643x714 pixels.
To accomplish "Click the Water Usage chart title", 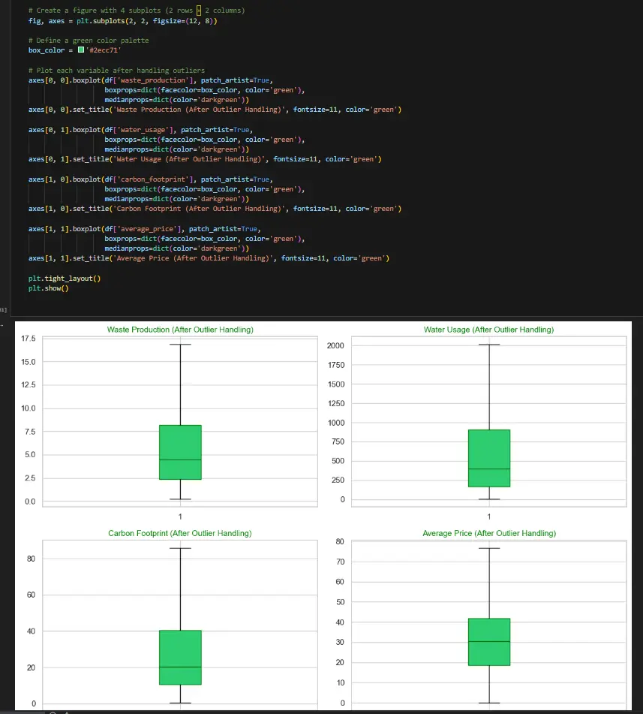I will [488, 330].
